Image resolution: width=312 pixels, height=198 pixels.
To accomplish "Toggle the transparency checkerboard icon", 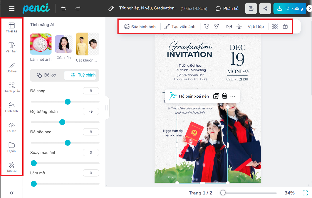I will 275,26.
